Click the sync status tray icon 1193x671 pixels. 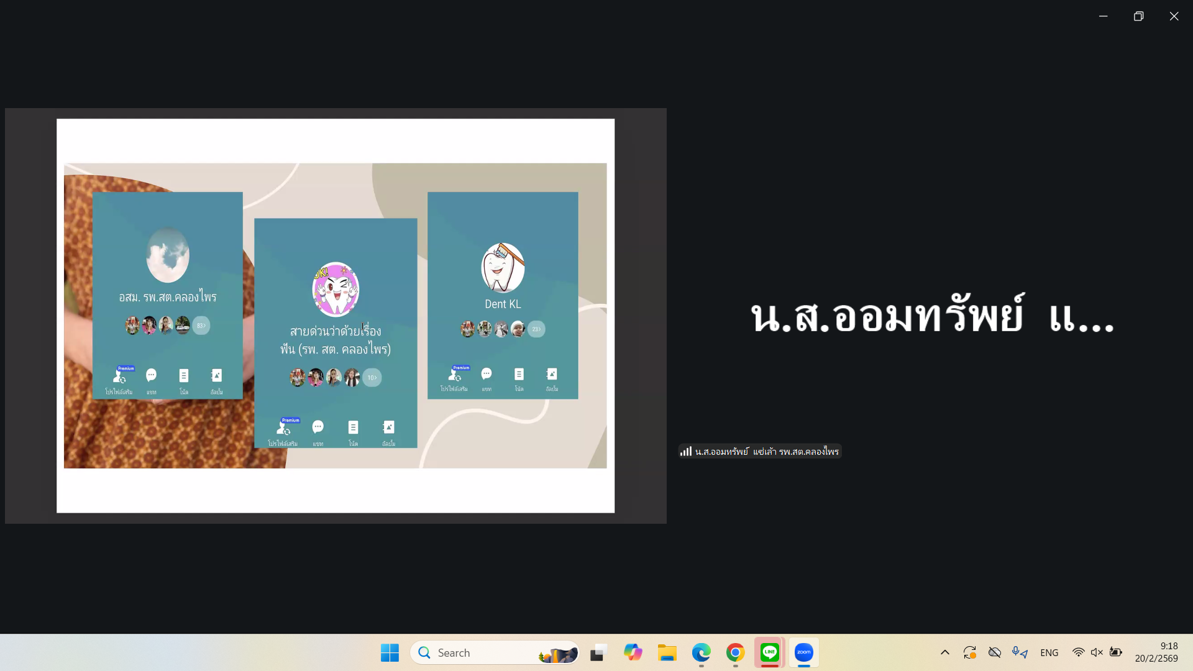(969, 652)
